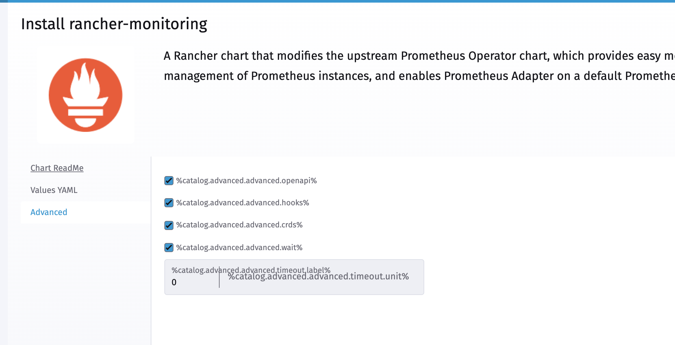This screenshot has height=345, width=675.
Task: Switch to the Values YAML section
Action: [x=54, y=190]
